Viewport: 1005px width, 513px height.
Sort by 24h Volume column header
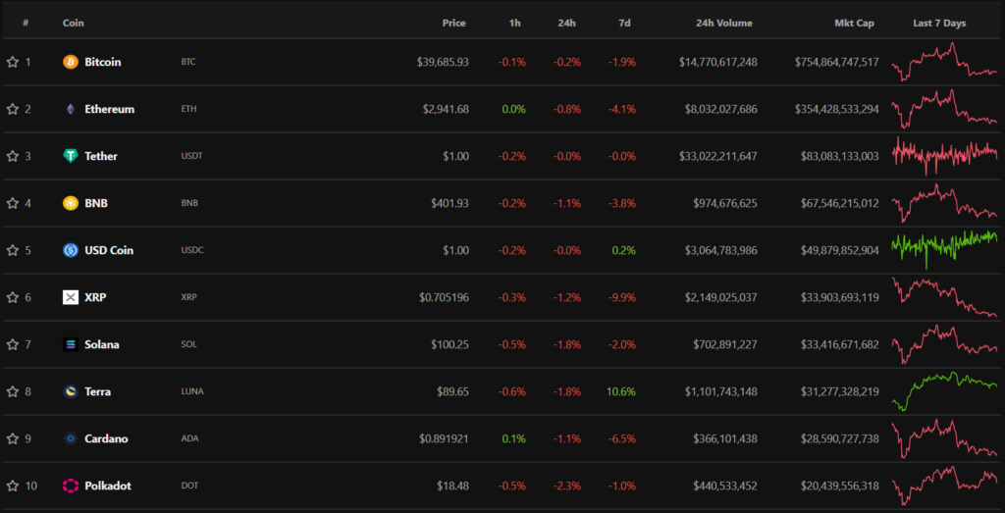coord(720,23)
